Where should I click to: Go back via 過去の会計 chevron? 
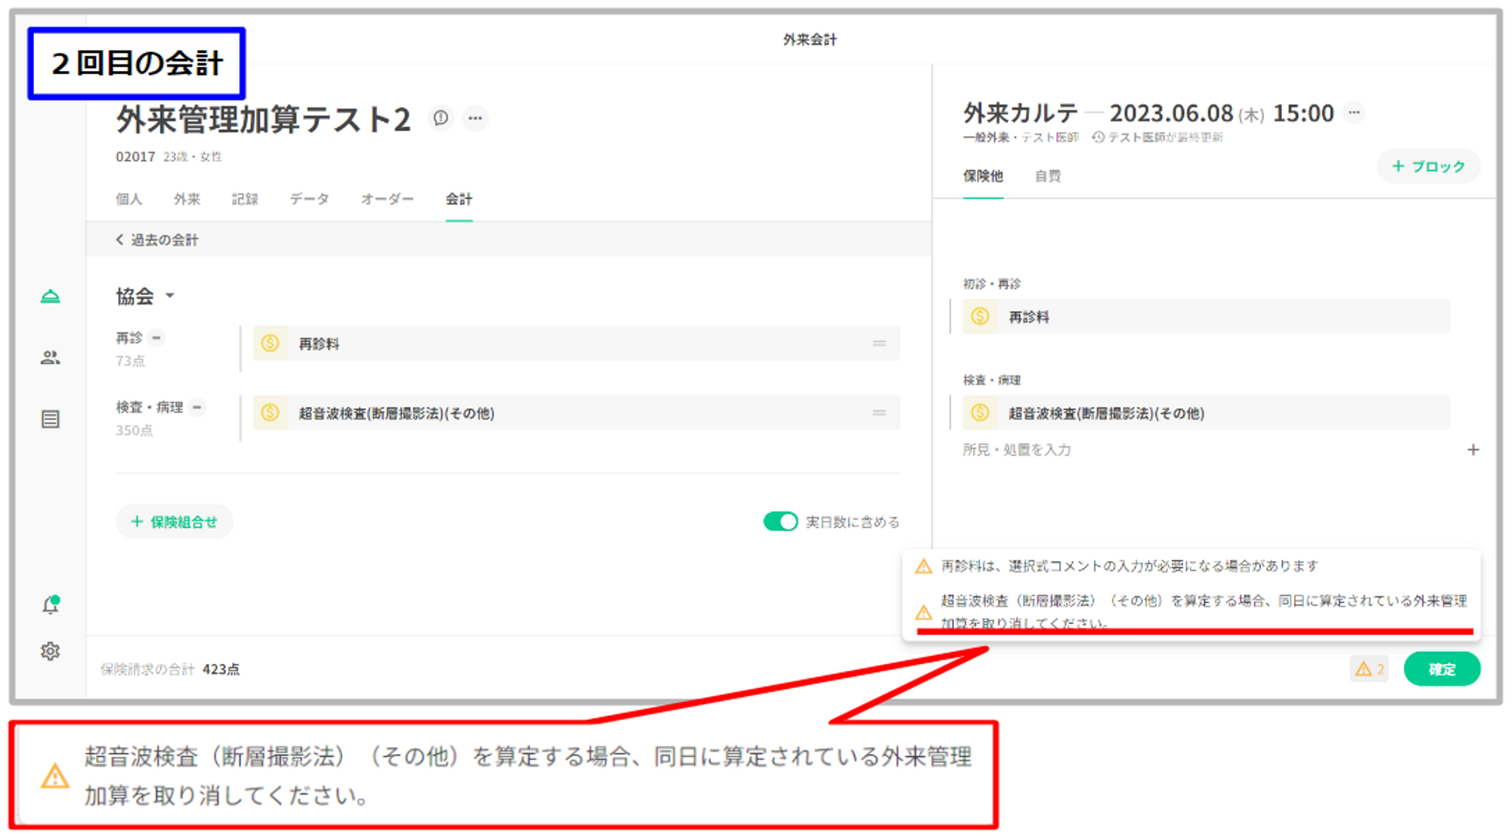point(120,240)
